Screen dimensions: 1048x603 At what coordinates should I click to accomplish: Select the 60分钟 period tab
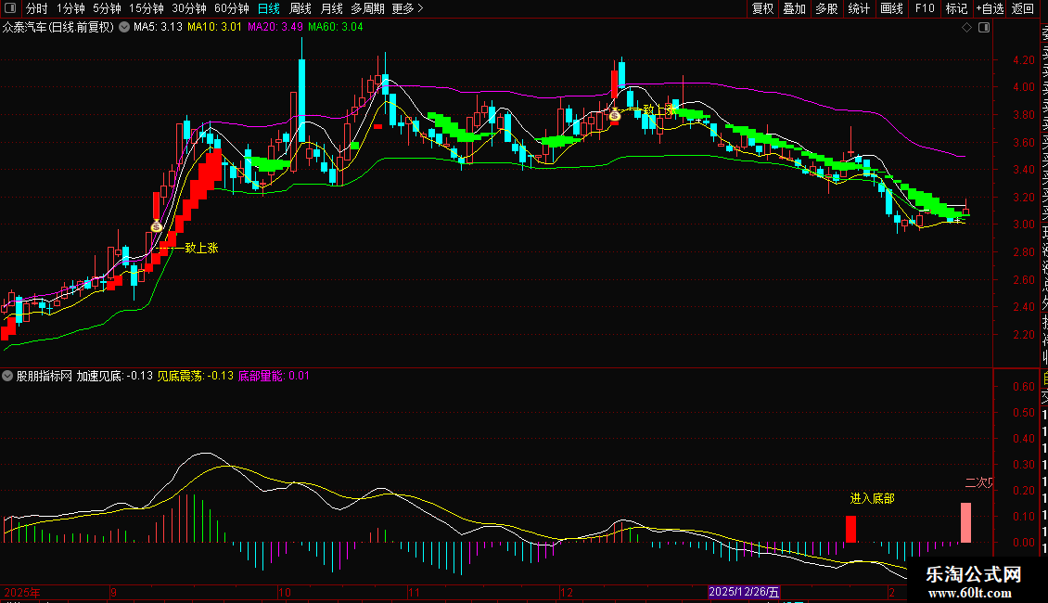point(231,8)
